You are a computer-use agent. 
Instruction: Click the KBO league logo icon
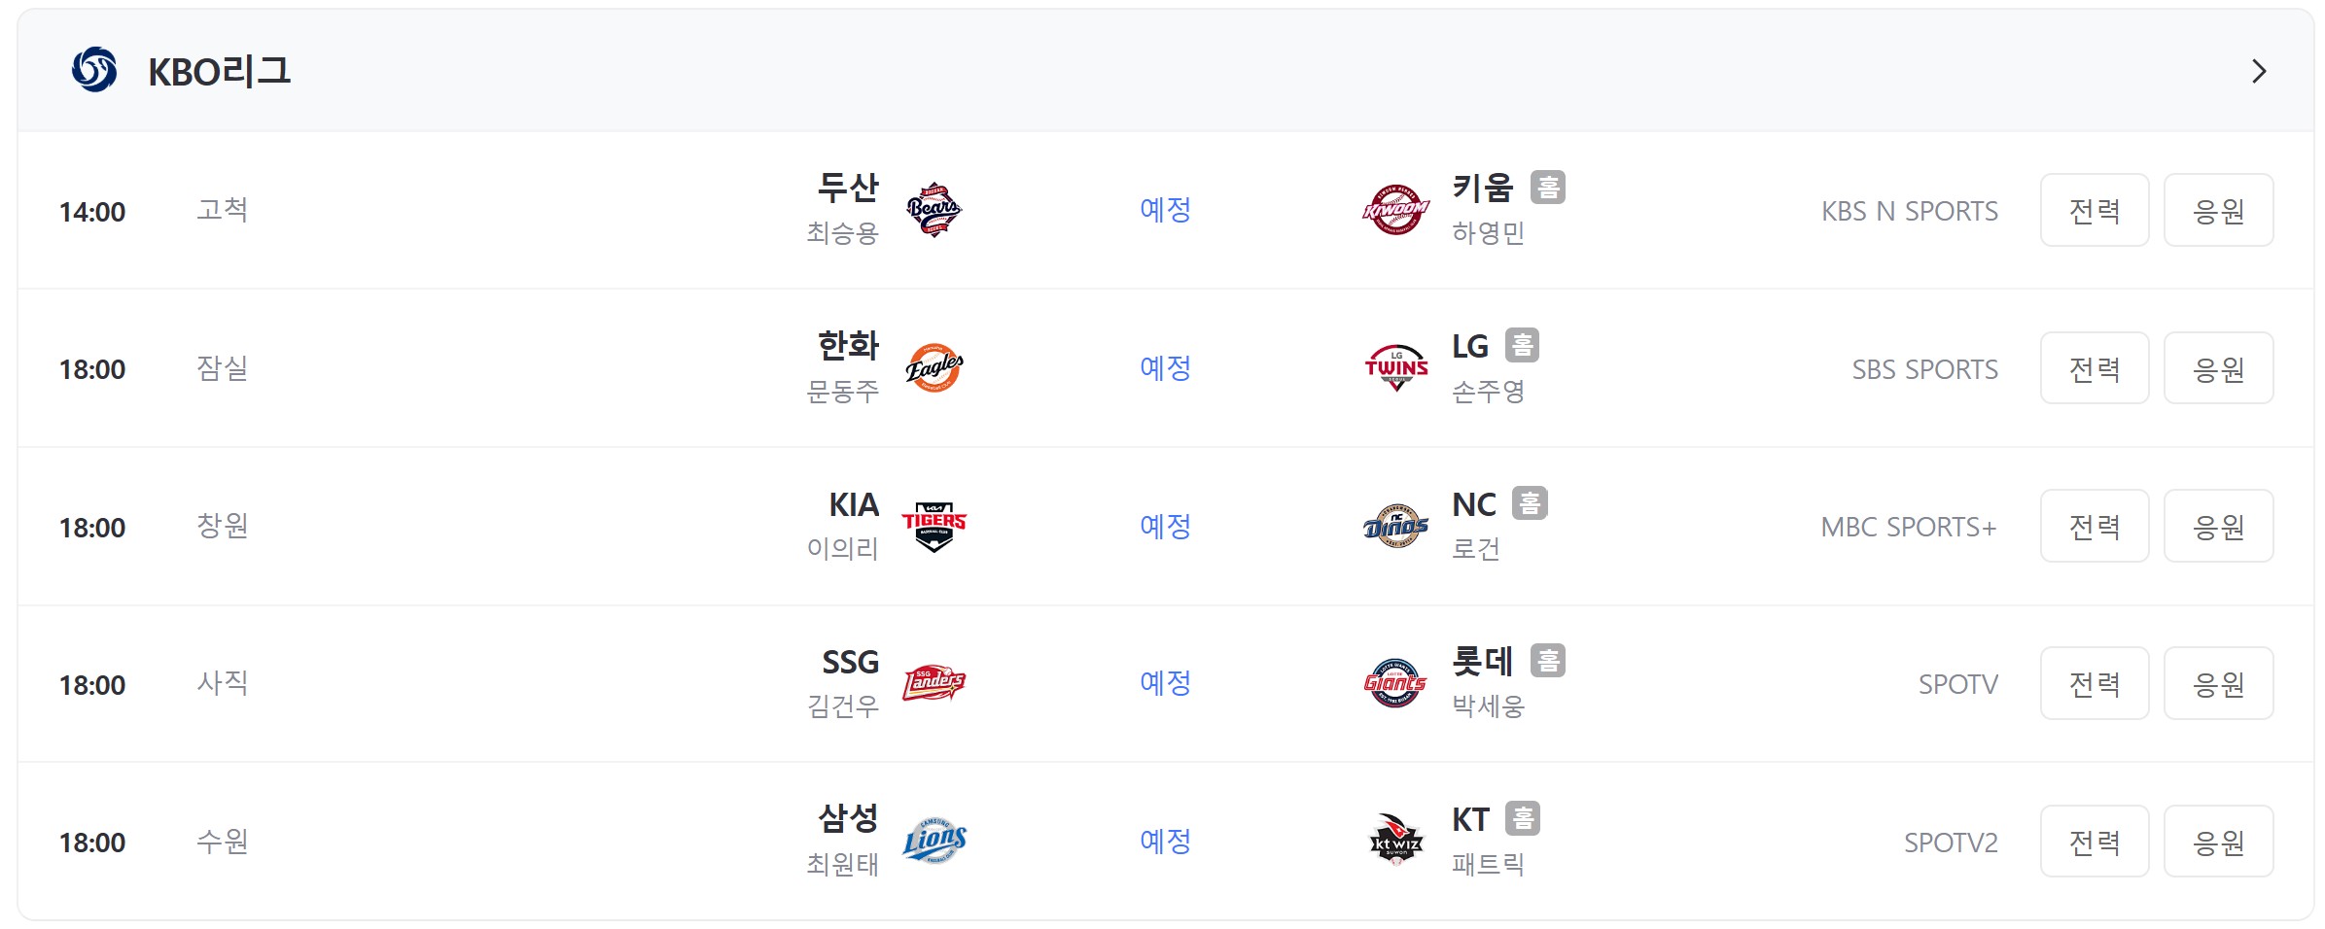point(94,70)
